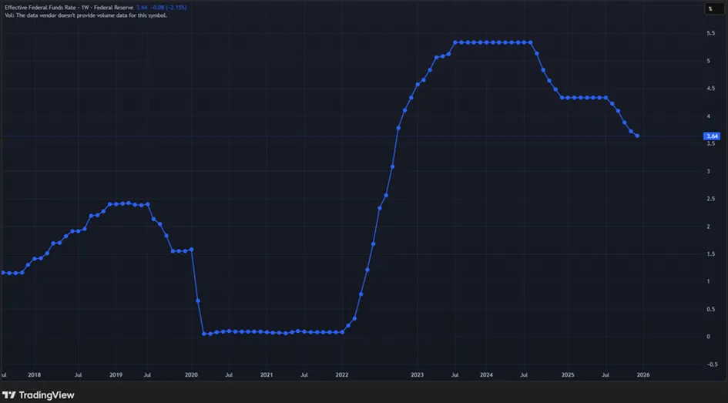This screenshot has width=728, height=403.
Task: Click the 1.5 price axis label
Action: 710,254
